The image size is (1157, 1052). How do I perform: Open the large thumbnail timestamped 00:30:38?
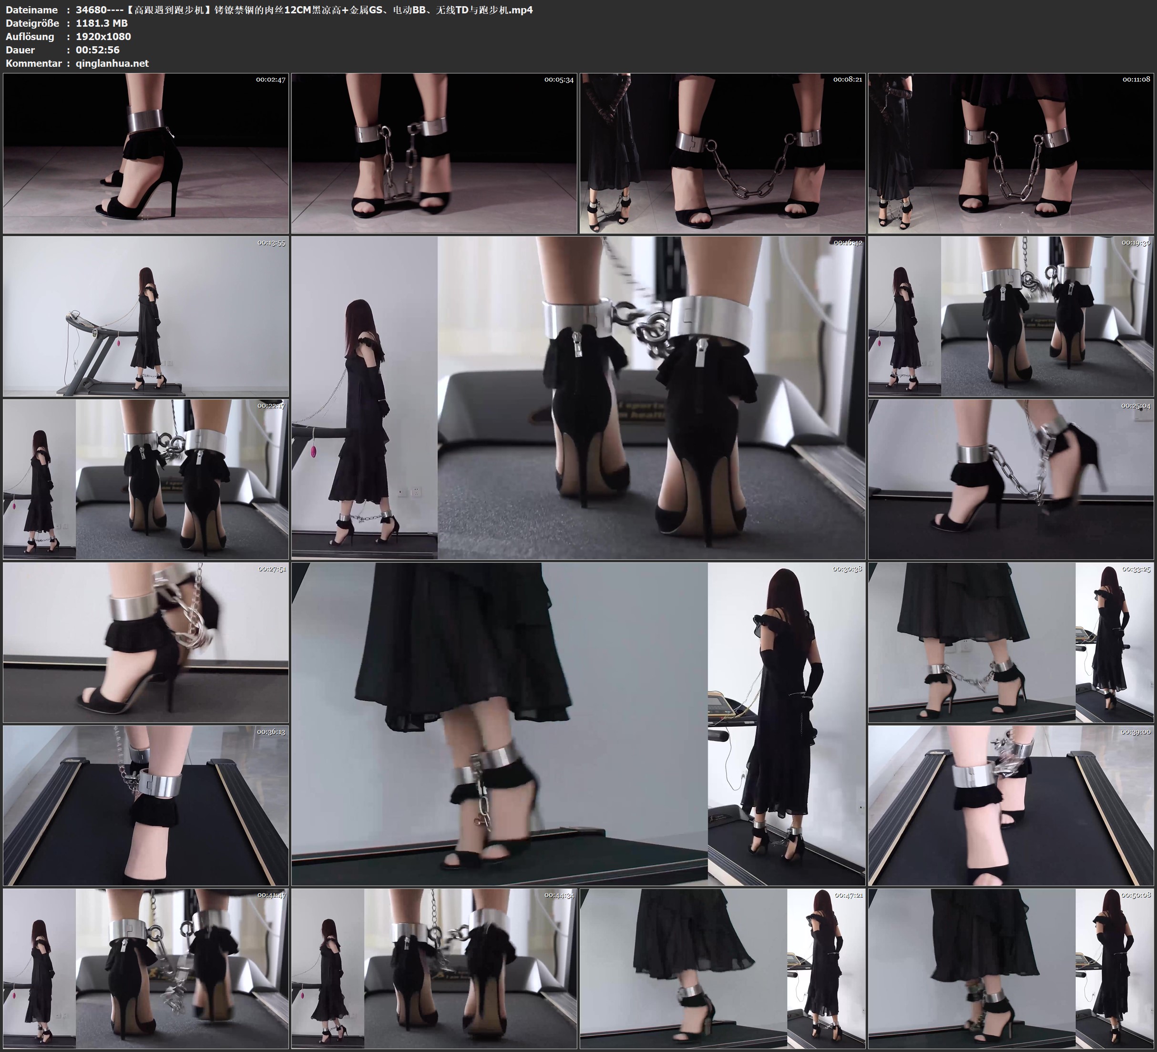pyautogui.click(x=579, y=724)
